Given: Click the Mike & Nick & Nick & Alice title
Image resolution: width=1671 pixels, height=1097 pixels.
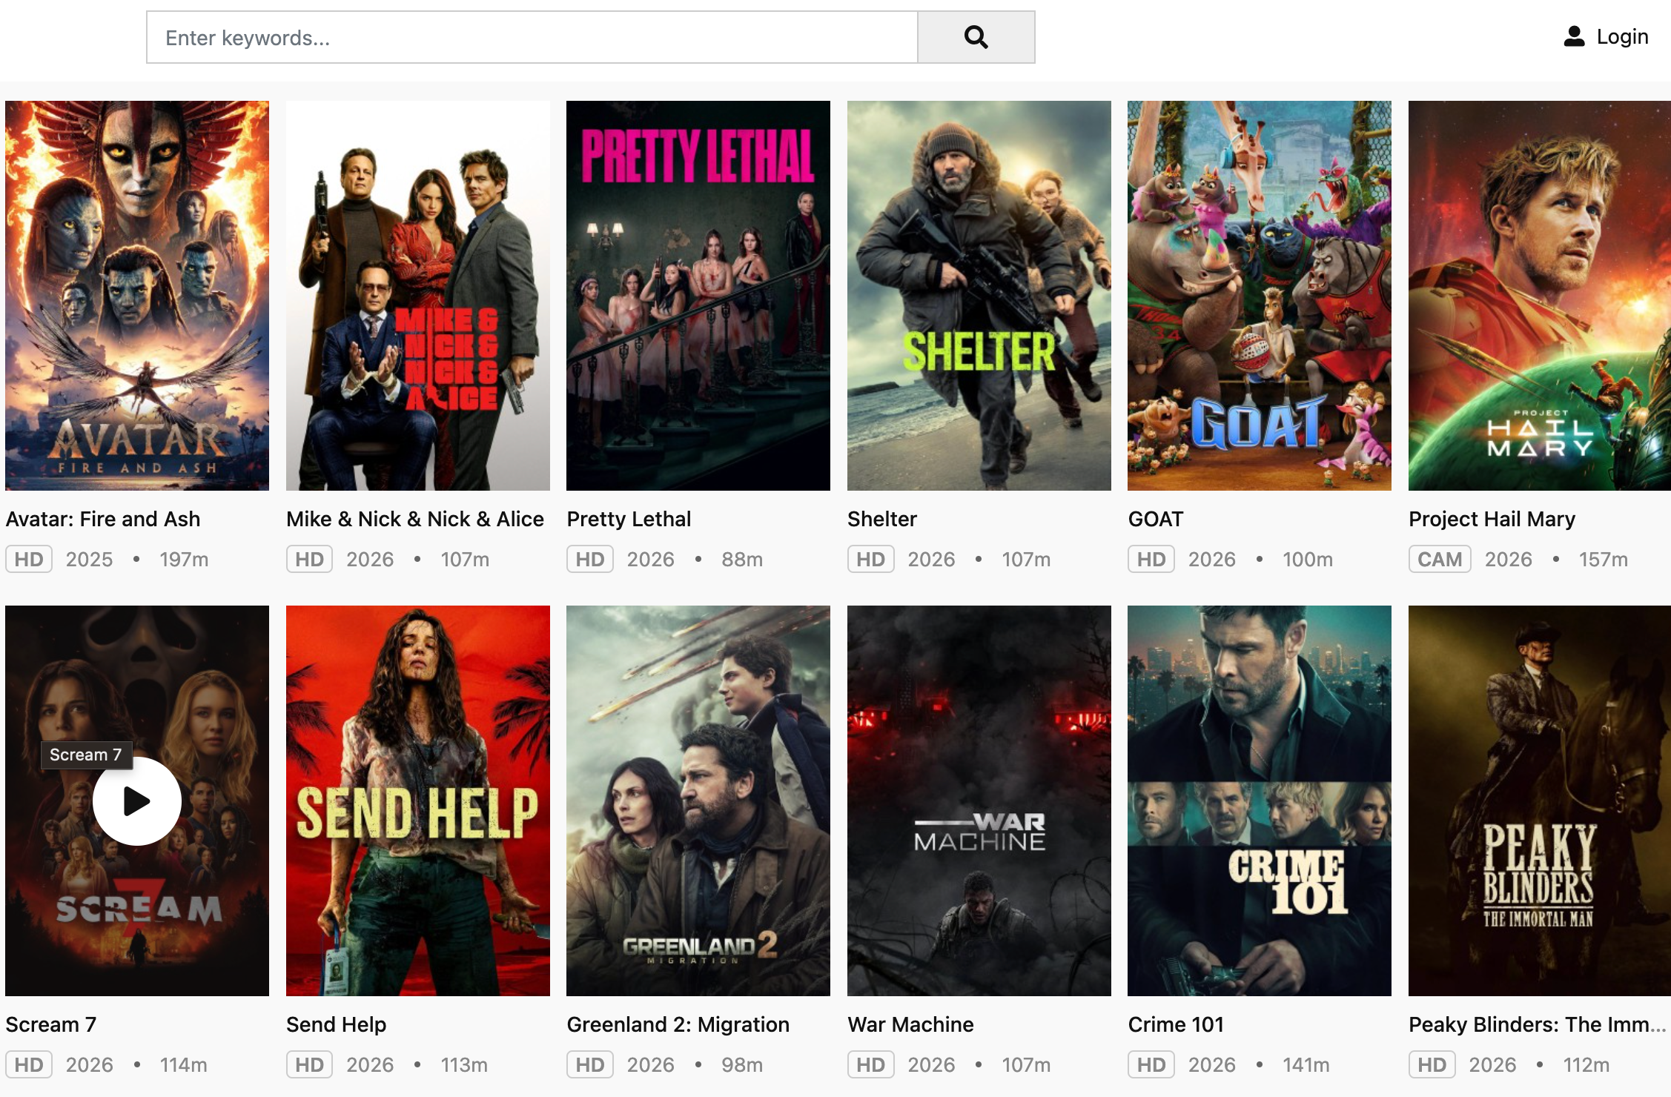Looking at the screenshot, I should (415, 519).
